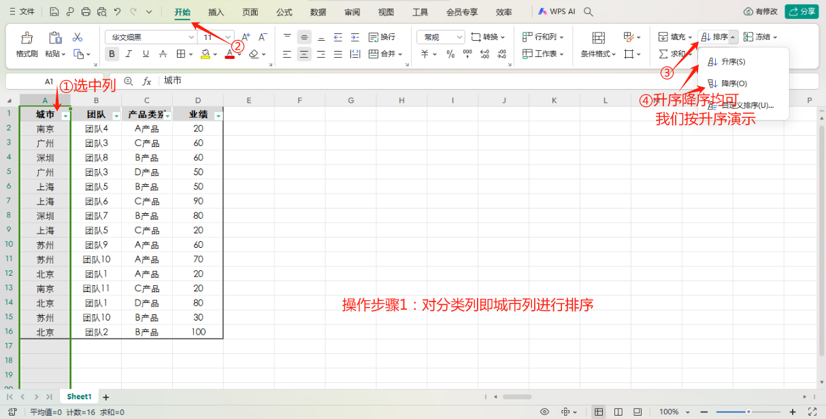Screen dimensions: 826x419
Task: Click the search magnifier icon in the title bar
Action: pos(589,12)
